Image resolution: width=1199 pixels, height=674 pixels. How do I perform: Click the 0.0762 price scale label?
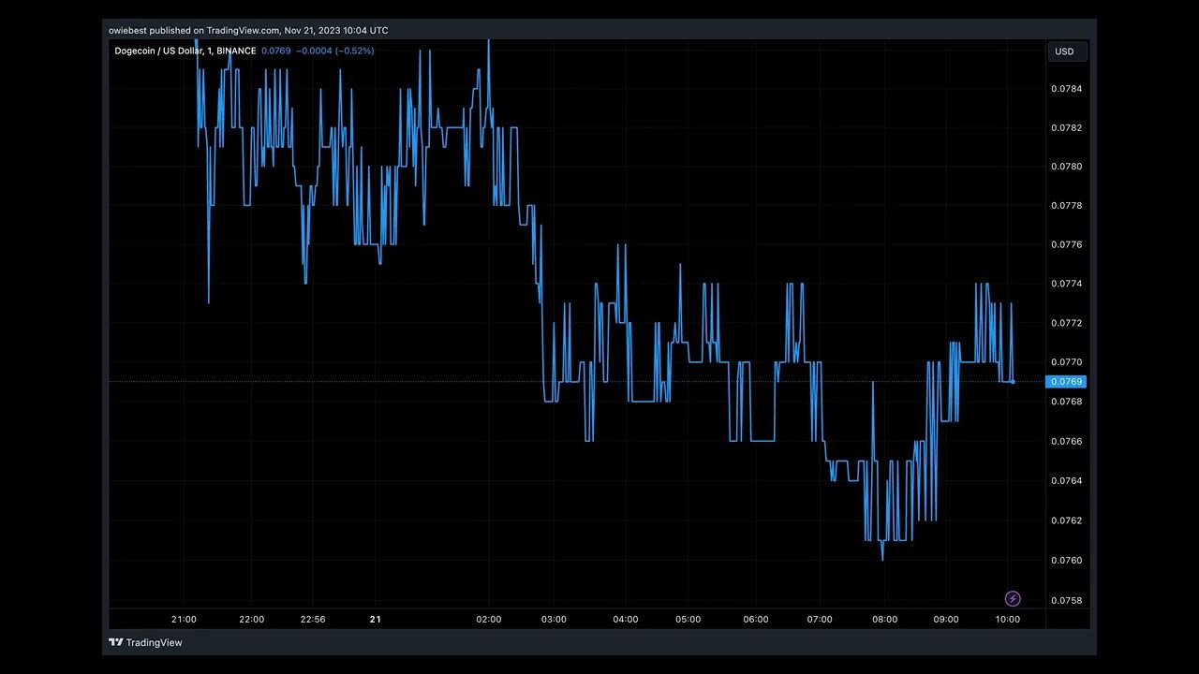(1066, 520)
